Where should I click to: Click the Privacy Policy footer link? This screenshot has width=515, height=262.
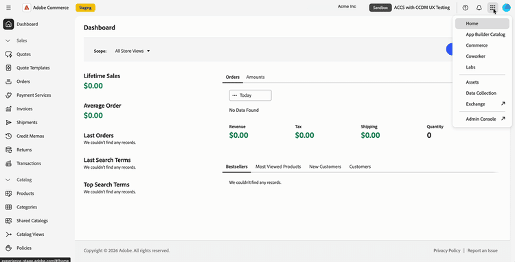(x=447, y=250)
